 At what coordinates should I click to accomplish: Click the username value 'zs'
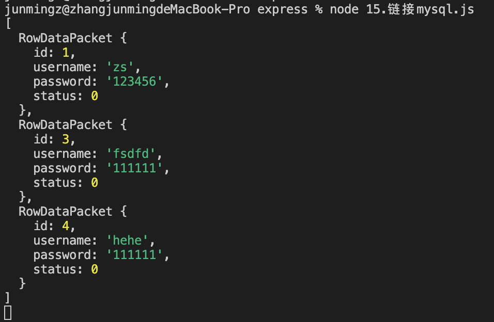point(120,67)
